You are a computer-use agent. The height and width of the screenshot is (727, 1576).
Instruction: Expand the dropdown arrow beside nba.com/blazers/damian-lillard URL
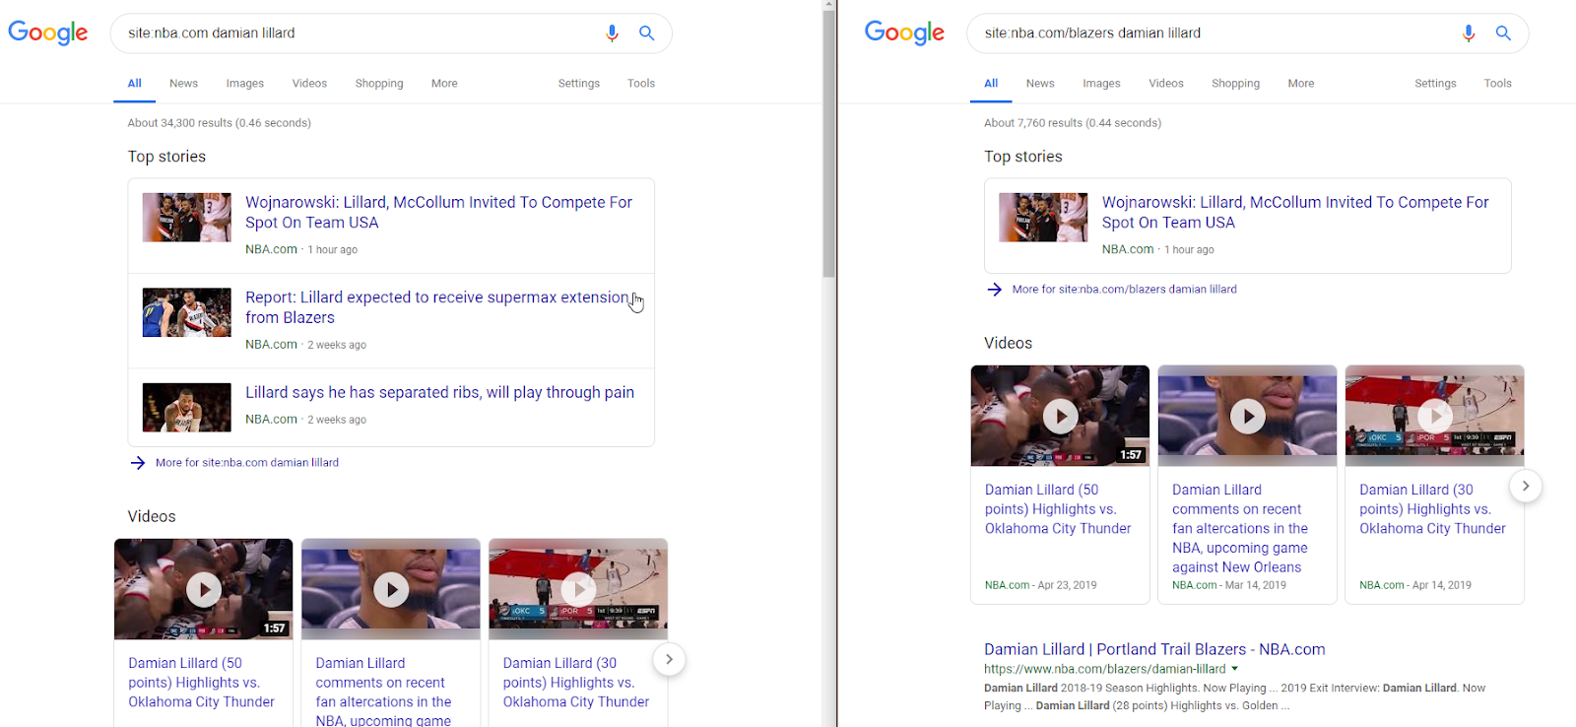(1235, 669)
